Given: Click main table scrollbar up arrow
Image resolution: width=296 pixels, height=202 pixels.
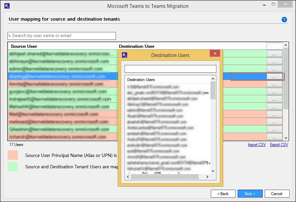Looking at the screenshot, I should [286, 45].
